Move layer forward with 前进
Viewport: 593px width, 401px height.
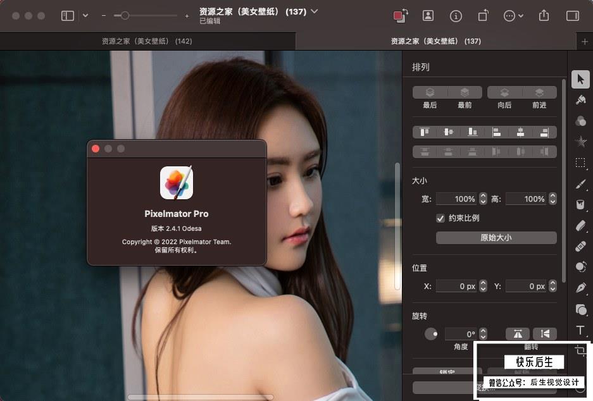(539, 92)
